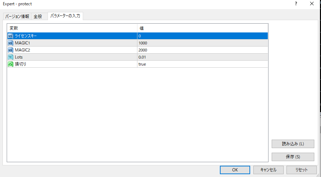321x177 pixels.
Task: Switch to the 全般 tab
Action: coord(38,16)
